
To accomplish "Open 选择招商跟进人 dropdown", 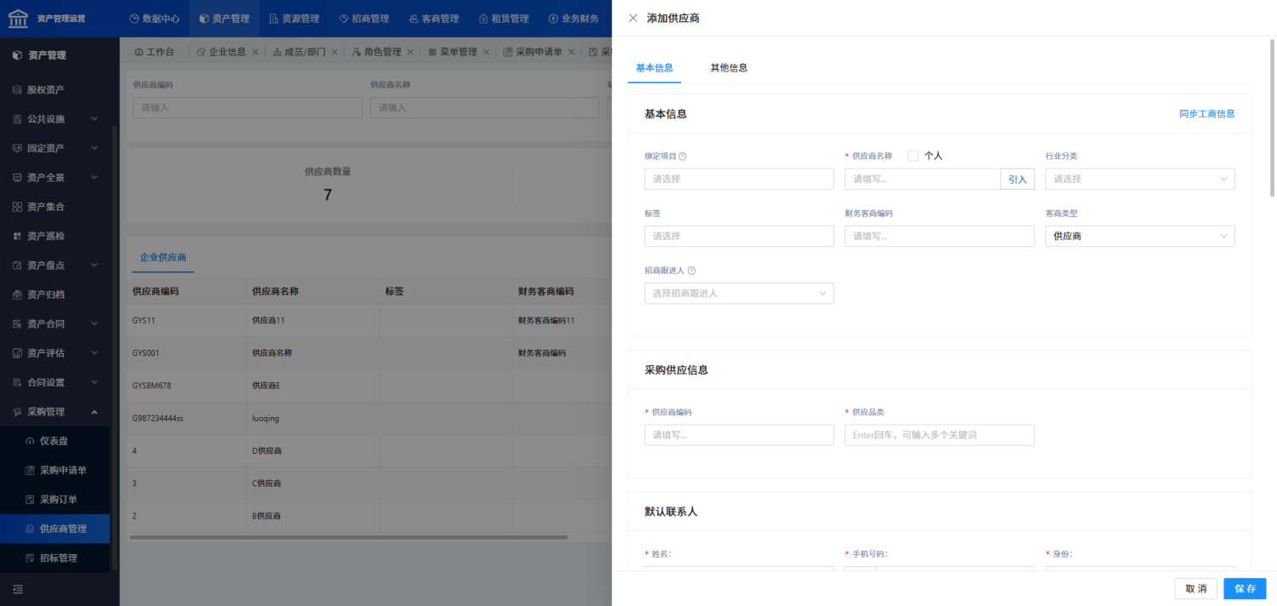I will (739, 293).
